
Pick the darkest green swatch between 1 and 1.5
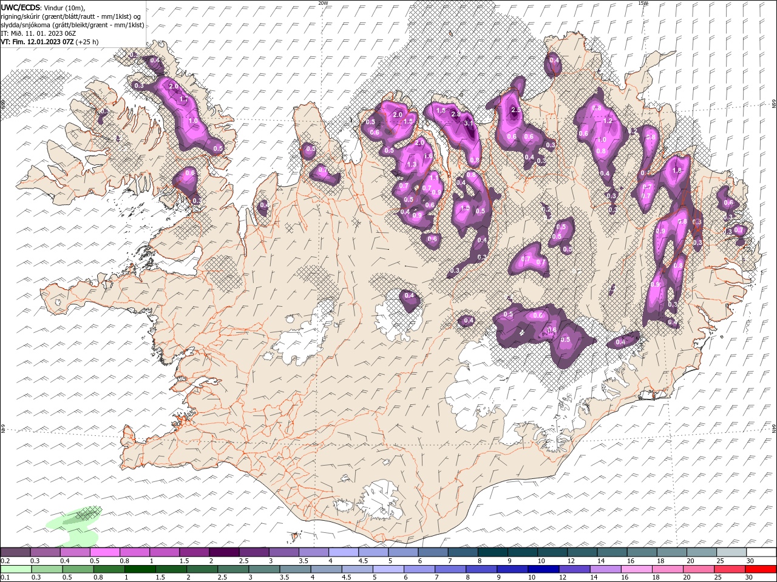point(140,569)
